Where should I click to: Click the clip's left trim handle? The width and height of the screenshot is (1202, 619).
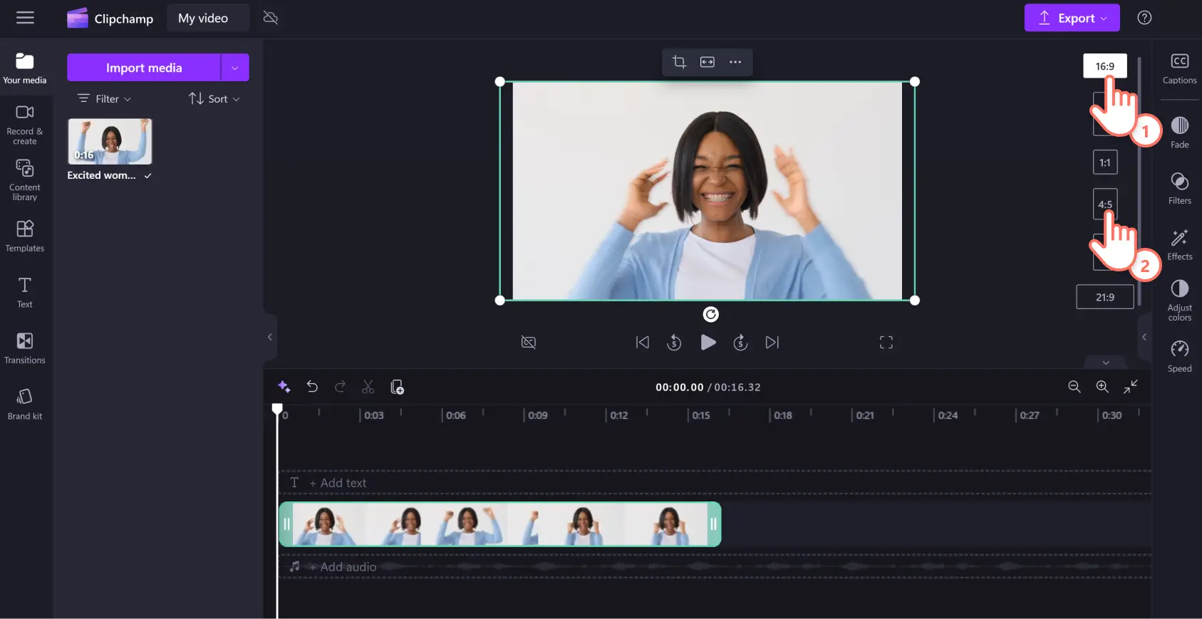[286, 524]
